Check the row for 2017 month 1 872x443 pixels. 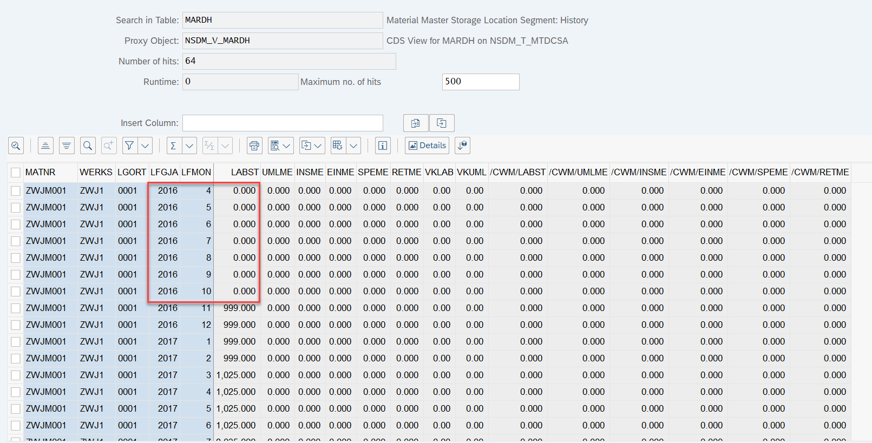(x=16, y=342)
